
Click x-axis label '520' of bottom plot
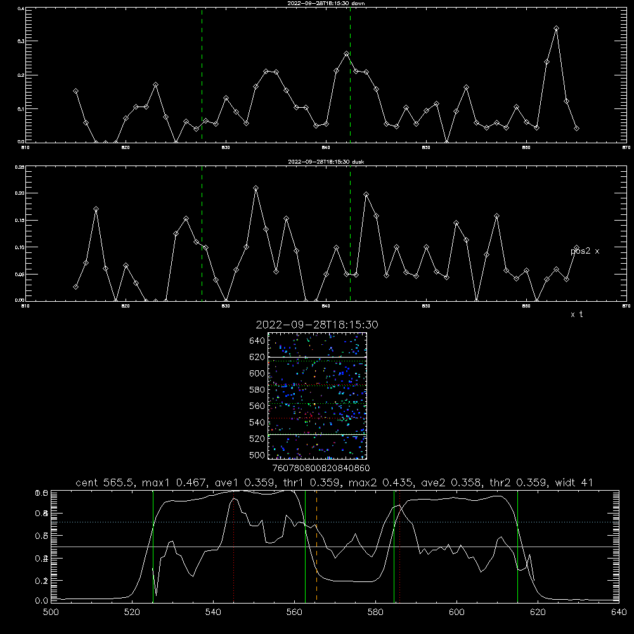point(132,612)
